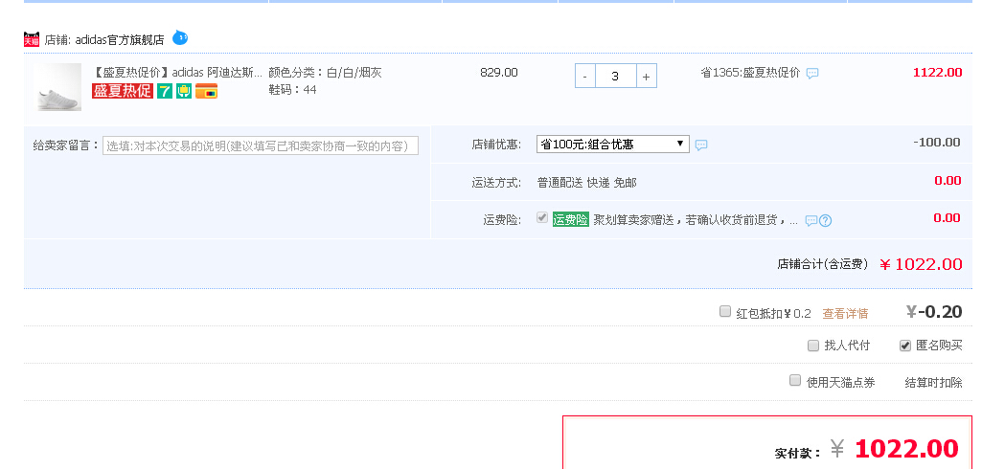The width and height of the screenshot is (982, 469).
Task: Click the ¥-0.20 red packet deduction amount
Action: click(x=934, y=311)
